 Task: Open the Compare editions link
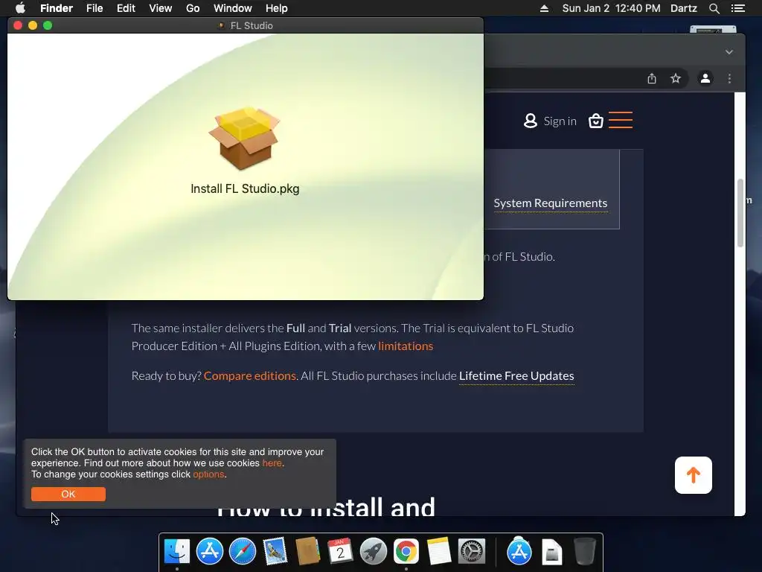[x=250, y=375]
